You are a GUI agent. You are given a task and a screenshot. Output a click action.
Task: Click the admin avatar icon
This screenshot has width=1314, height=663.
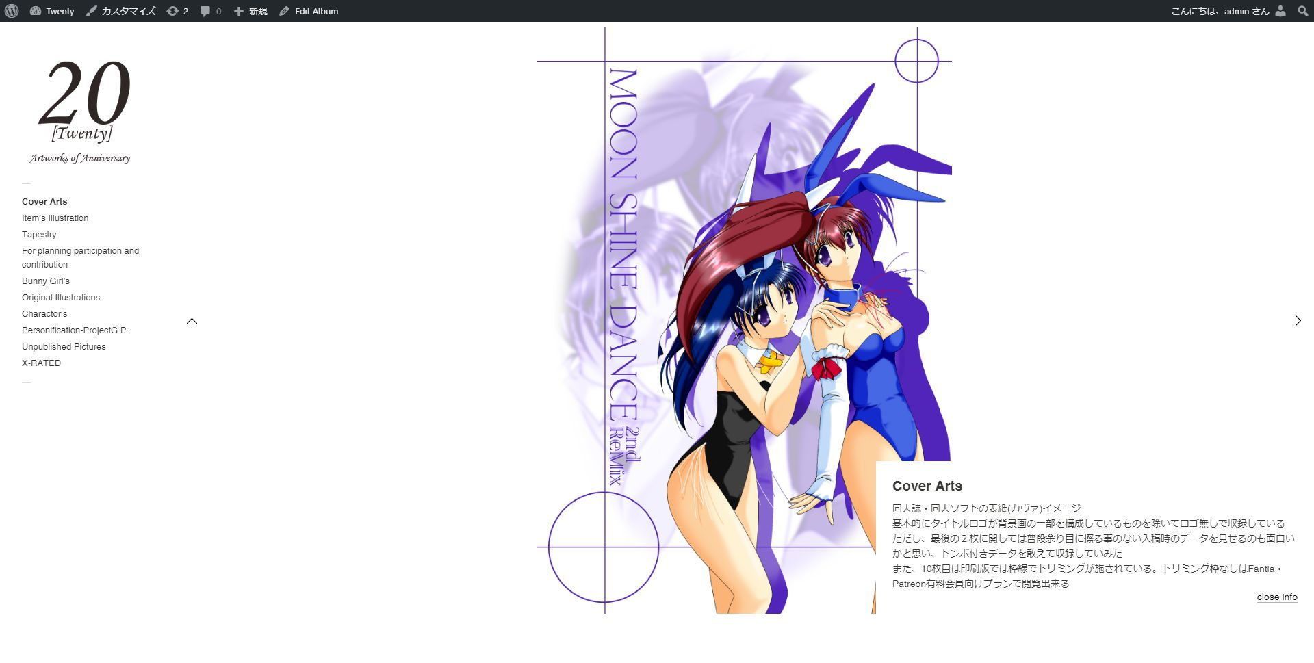1280,11
